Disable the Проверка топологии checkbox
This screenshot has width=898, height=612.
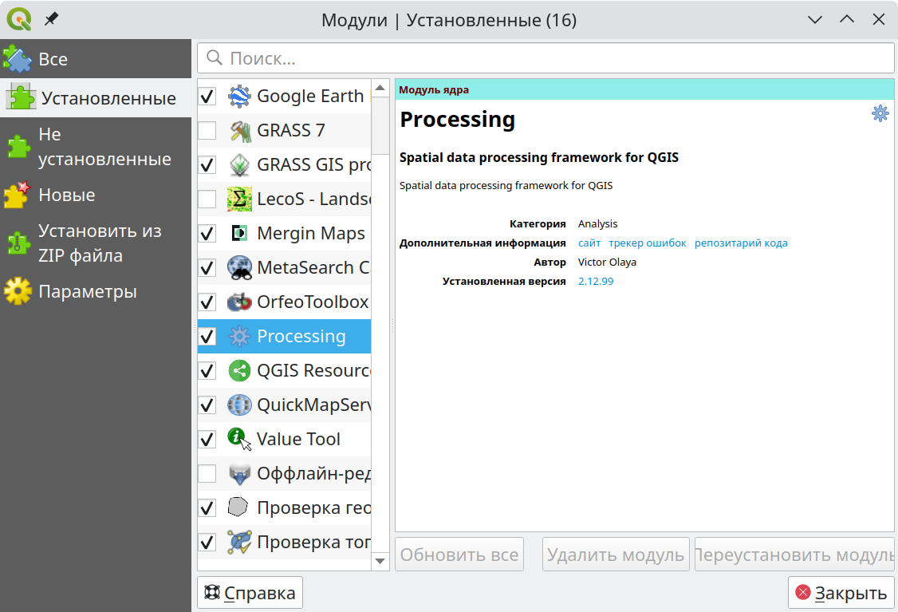[207, 542]
